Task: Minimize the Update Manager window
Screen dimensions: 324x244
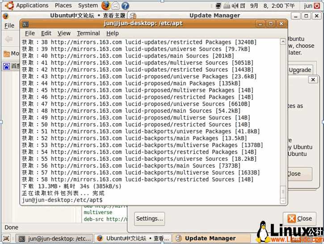Action: tap(296, 16)
